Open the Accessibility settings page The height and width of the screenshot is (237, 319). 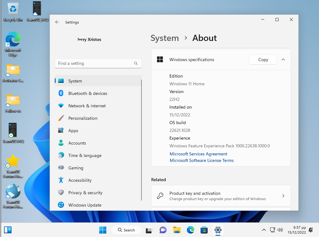(x=80, y=180)
